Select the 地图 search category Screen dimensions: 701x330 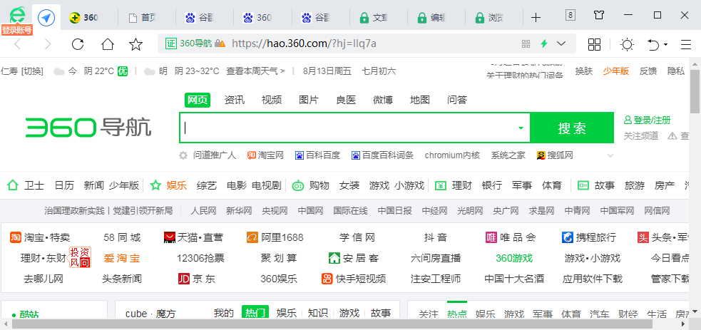(x=420, y=100)
